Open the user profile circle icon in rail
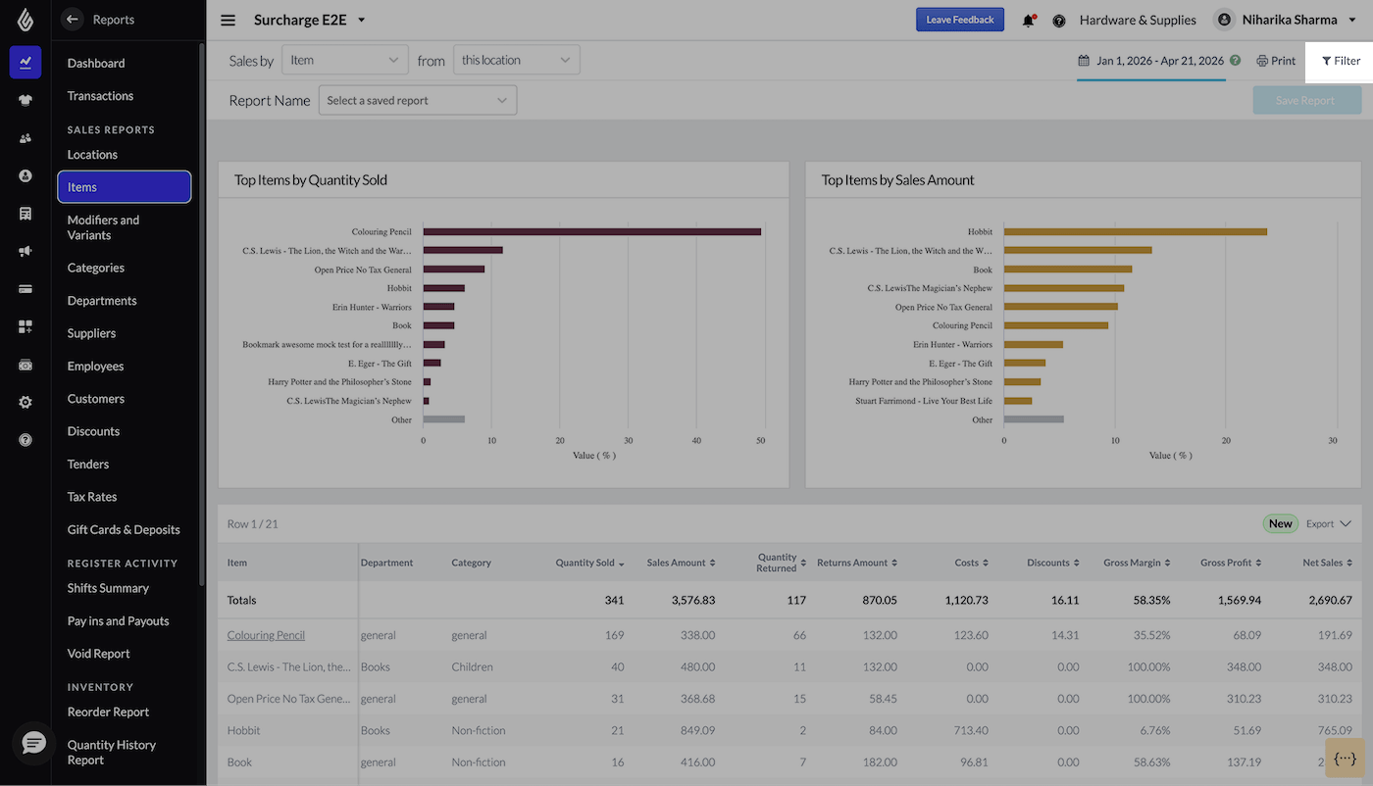This screenshot has height=786, width=1373. click(25, 175)
